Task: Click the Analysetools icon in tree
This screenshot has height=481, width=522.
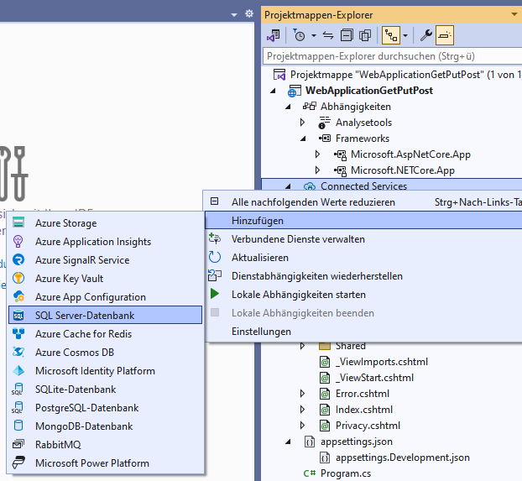Action: pos(324,123)
